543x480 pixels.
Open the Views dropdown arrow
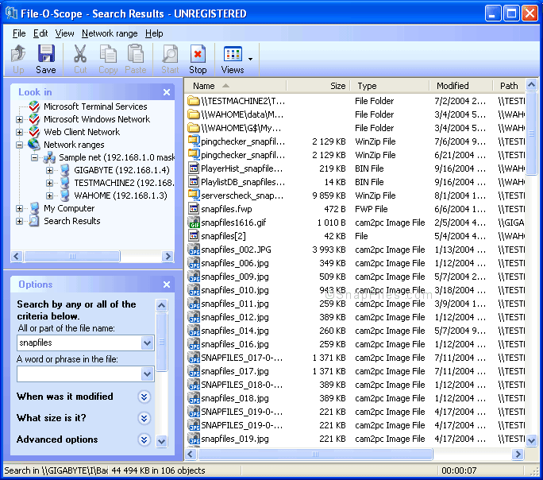point(250,59)
